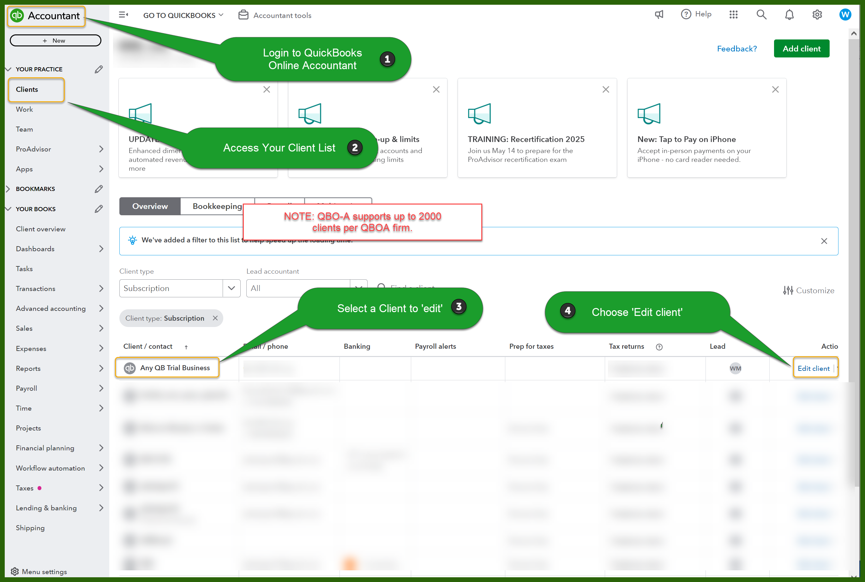Open the Help question mark icon
The height and width of the screenshot is (582, 865).
tap(686, 14)
